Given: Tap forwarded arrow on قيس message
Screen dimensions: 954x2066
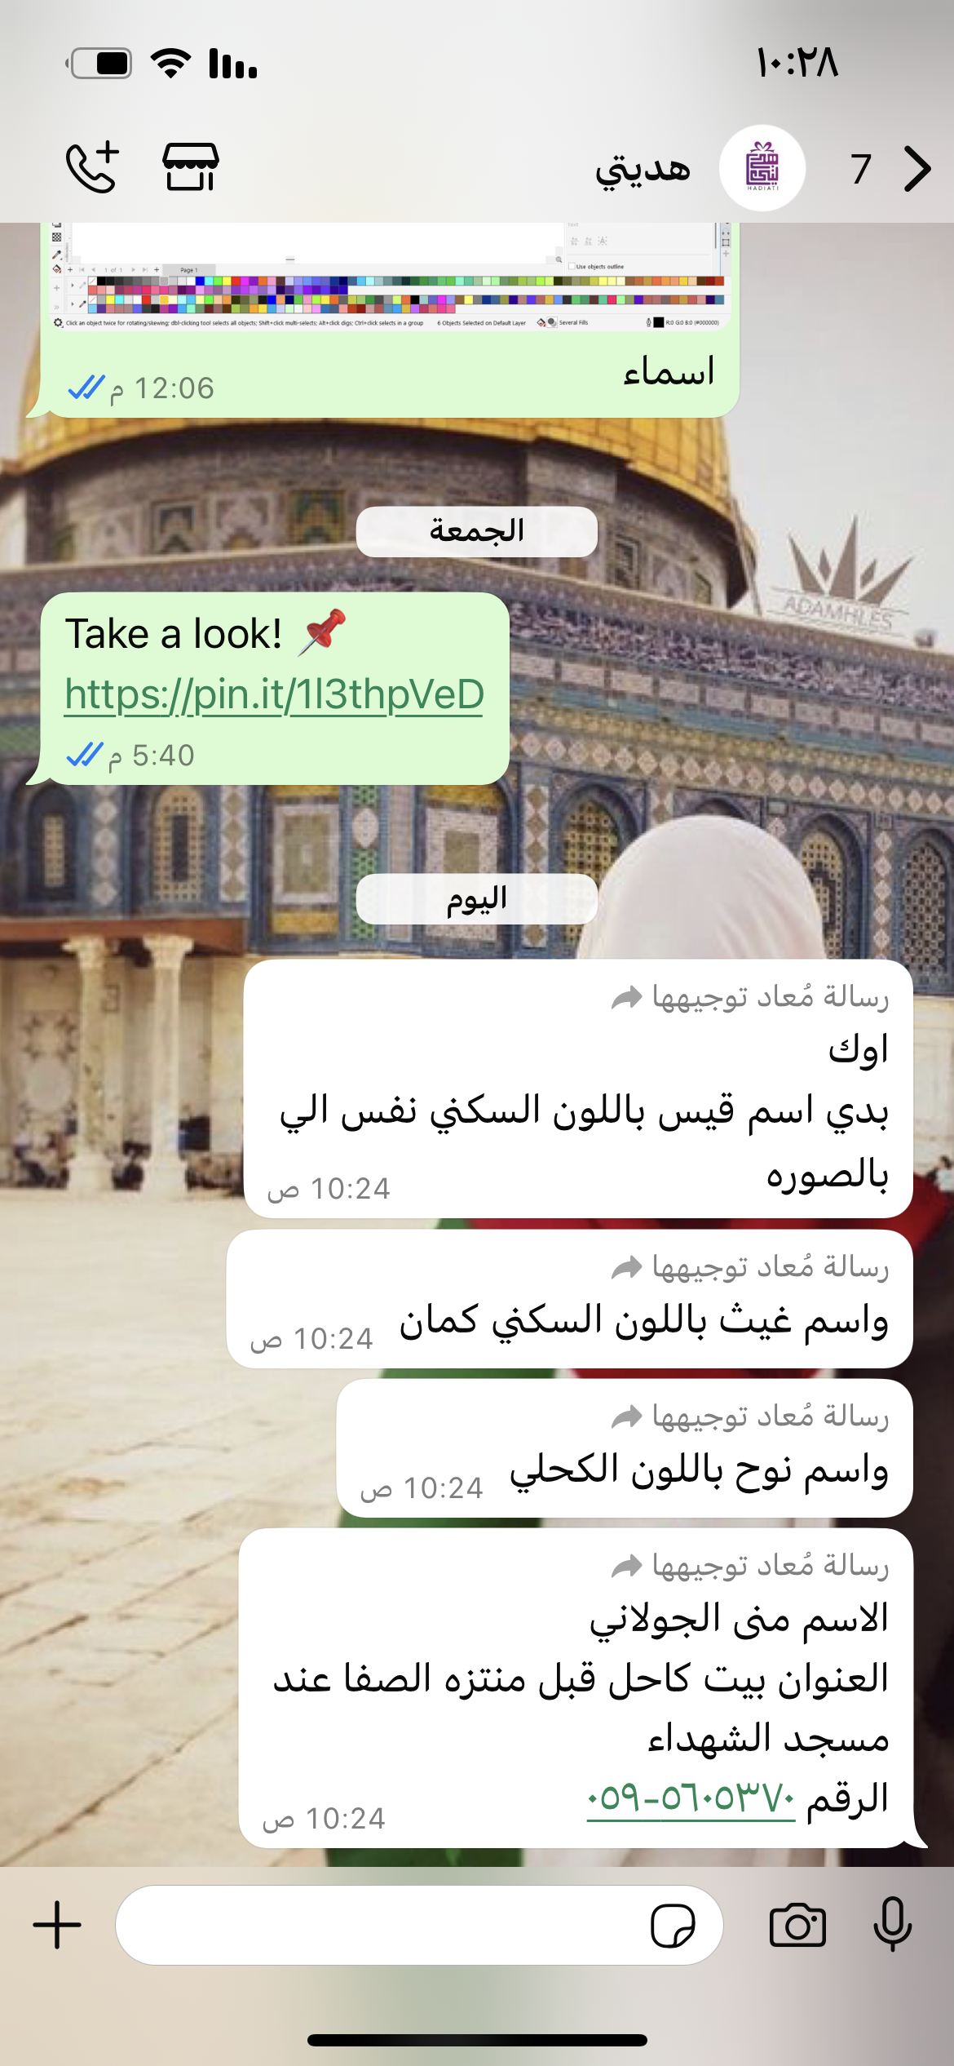Looking at the screenshot, I should click(x=627, y=997).
